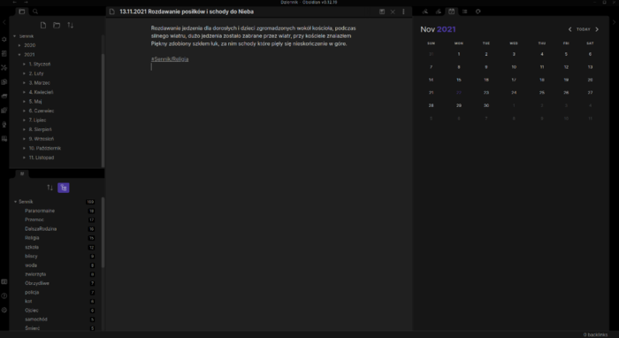Switch note to preview mode
619x338 pixels.
(x=382, y=12)
